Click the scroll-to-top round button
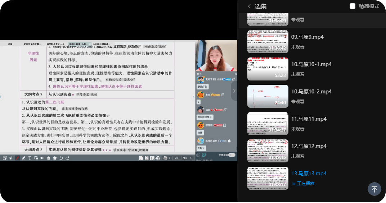Screen dimensions: 386x203 click(374, 189)
